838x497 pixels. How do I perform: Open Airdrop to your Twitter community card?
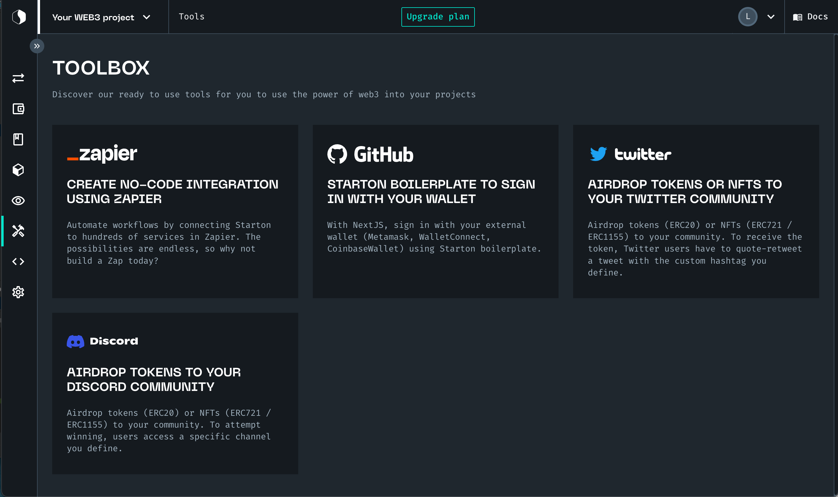(696, 211)
